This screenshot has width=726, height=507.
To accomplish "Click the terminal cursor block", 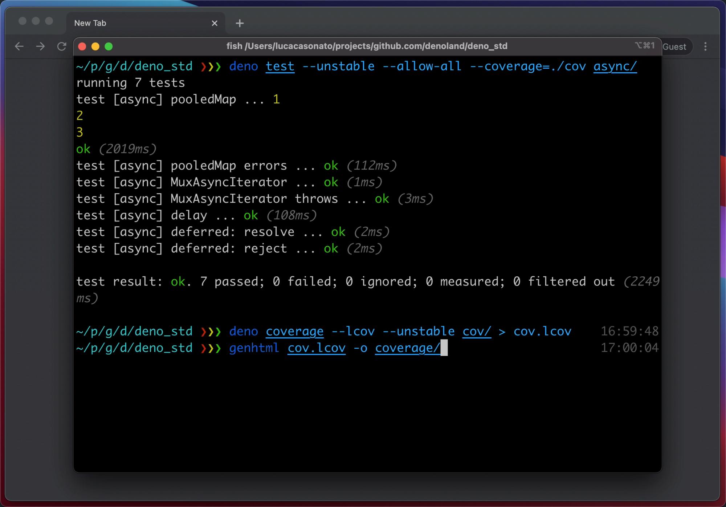I will 444,348.
